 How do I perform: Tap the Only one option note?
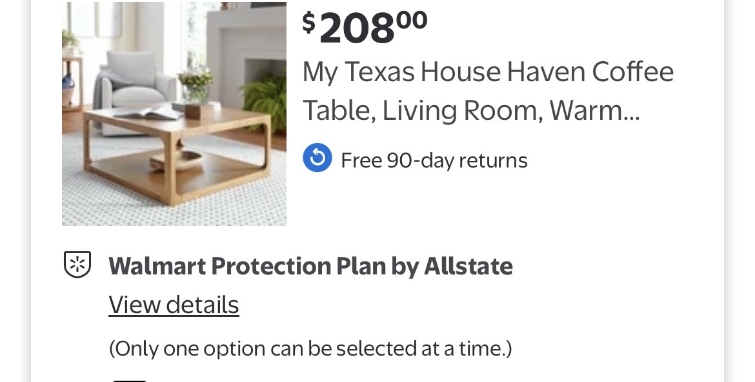tap(310, 349)
